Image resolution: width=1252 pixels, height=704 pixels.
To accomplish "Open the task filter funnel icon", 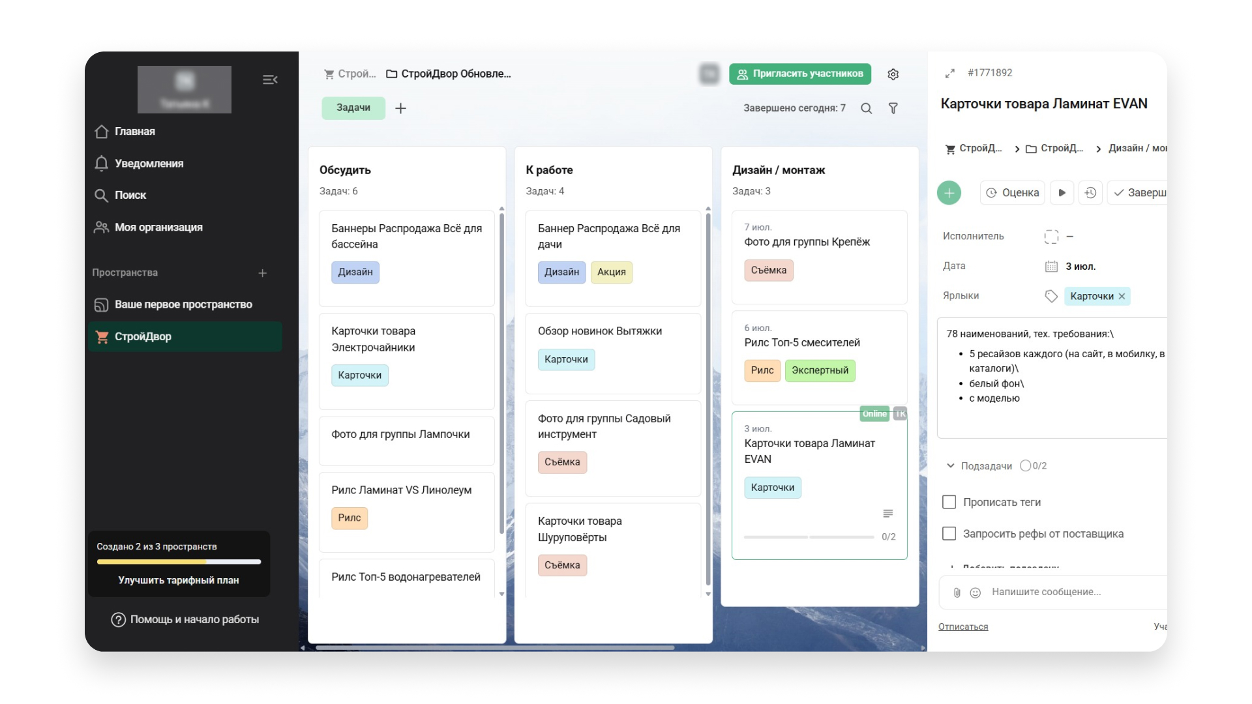I will point(893,108).
